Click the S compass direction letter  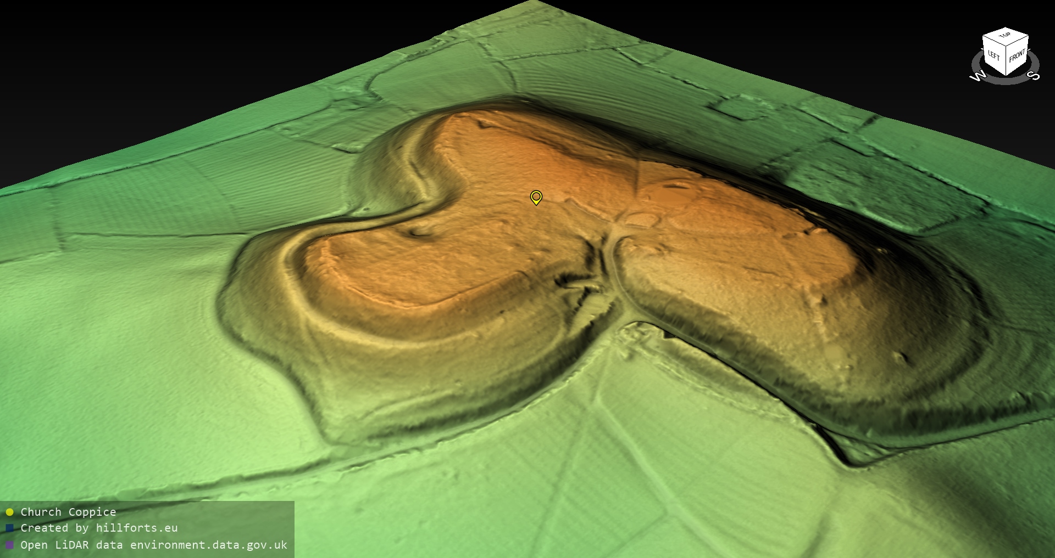[x=1034, y=76]
